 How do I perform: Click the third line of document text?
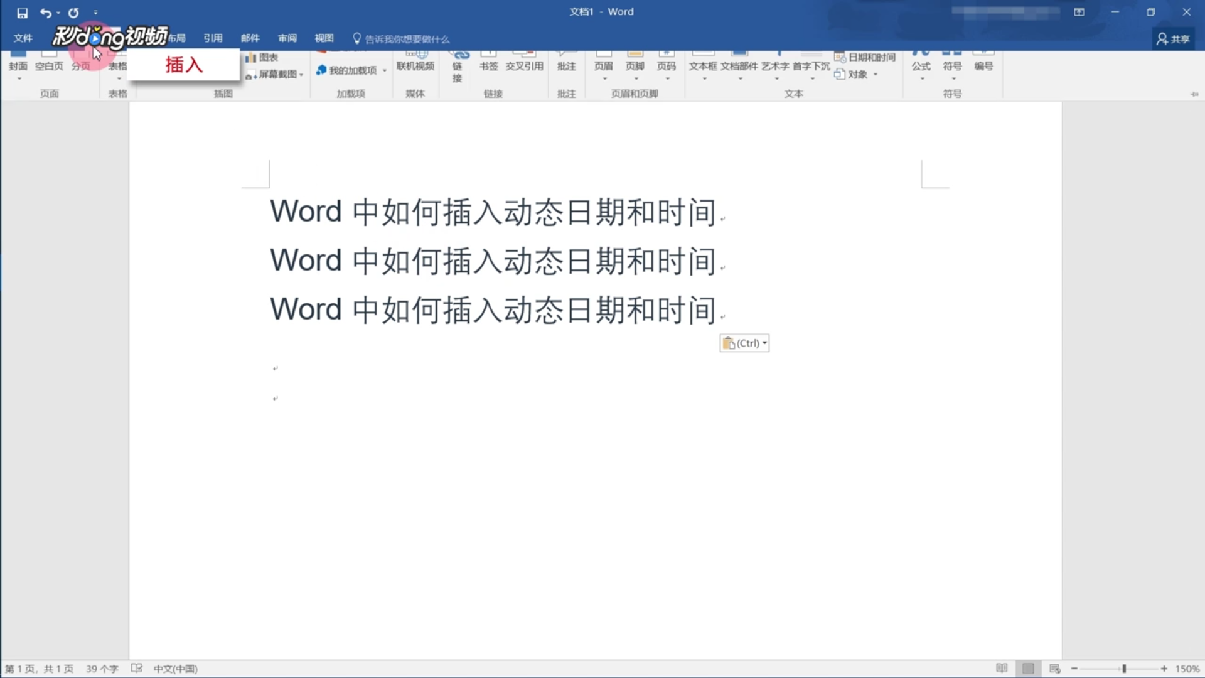tap(493, 309)
